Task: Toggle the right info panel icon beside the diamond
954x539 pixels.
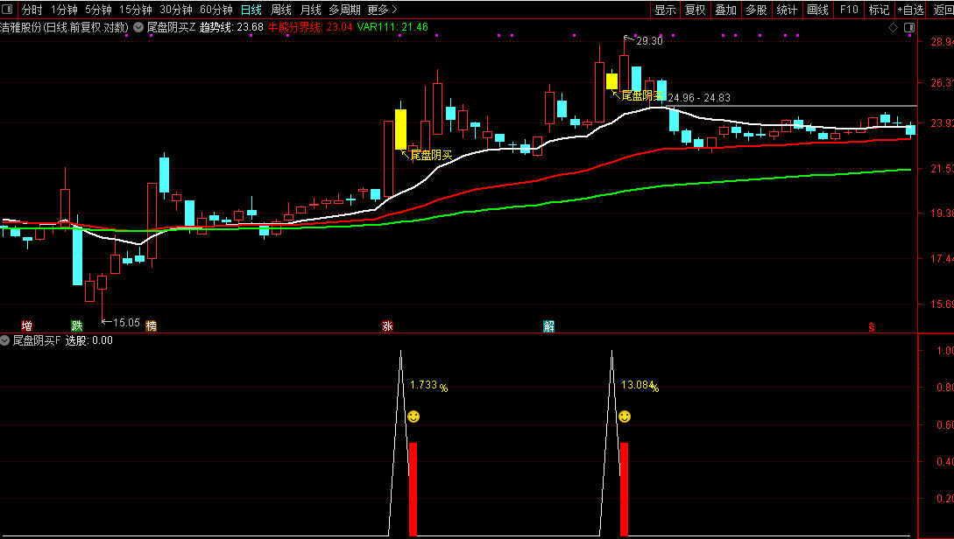Action: click(x=909, y=27)
